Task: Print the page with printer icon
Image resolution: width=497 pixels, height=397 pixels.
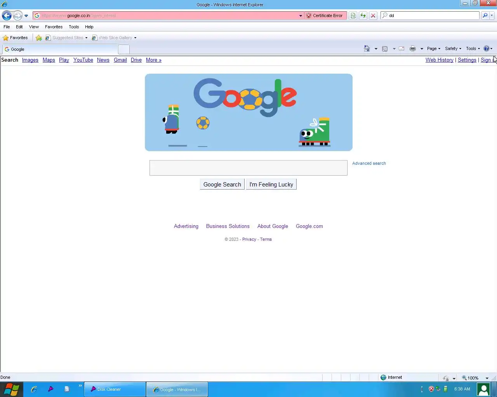Action: coord(413,48)
